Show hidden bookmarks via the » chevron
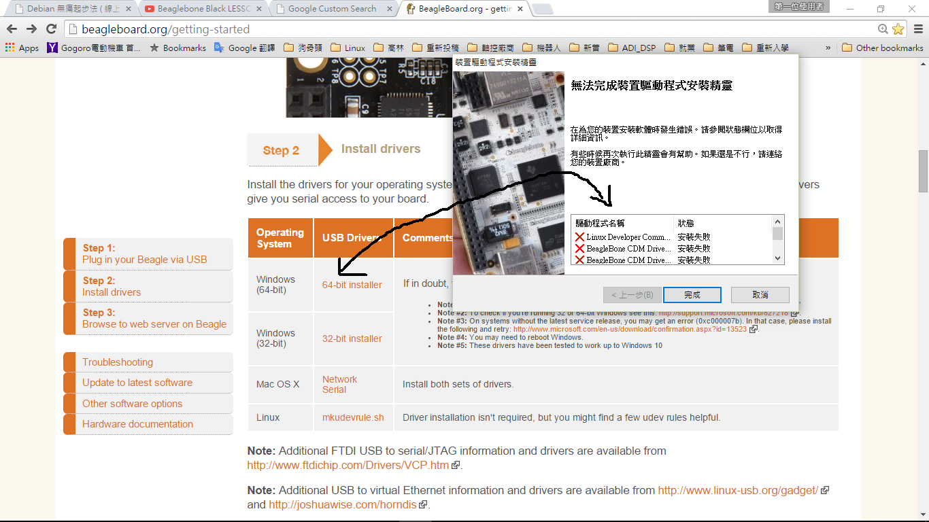929x522 pixels. 828,48
